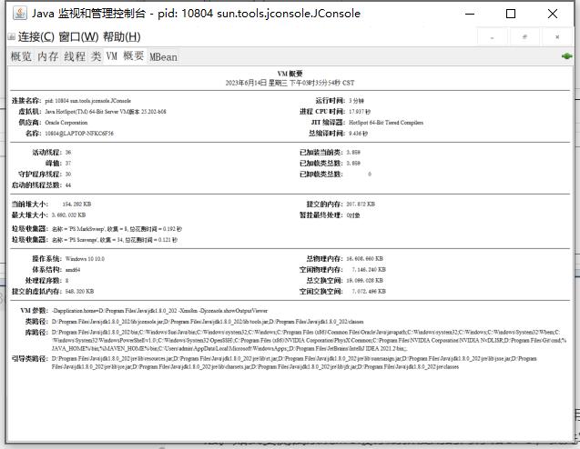Click the VM 参数 value starting '-Dapplication.home'
The width and height of the screenshot is (580, 449).
(x=159, y=311)
